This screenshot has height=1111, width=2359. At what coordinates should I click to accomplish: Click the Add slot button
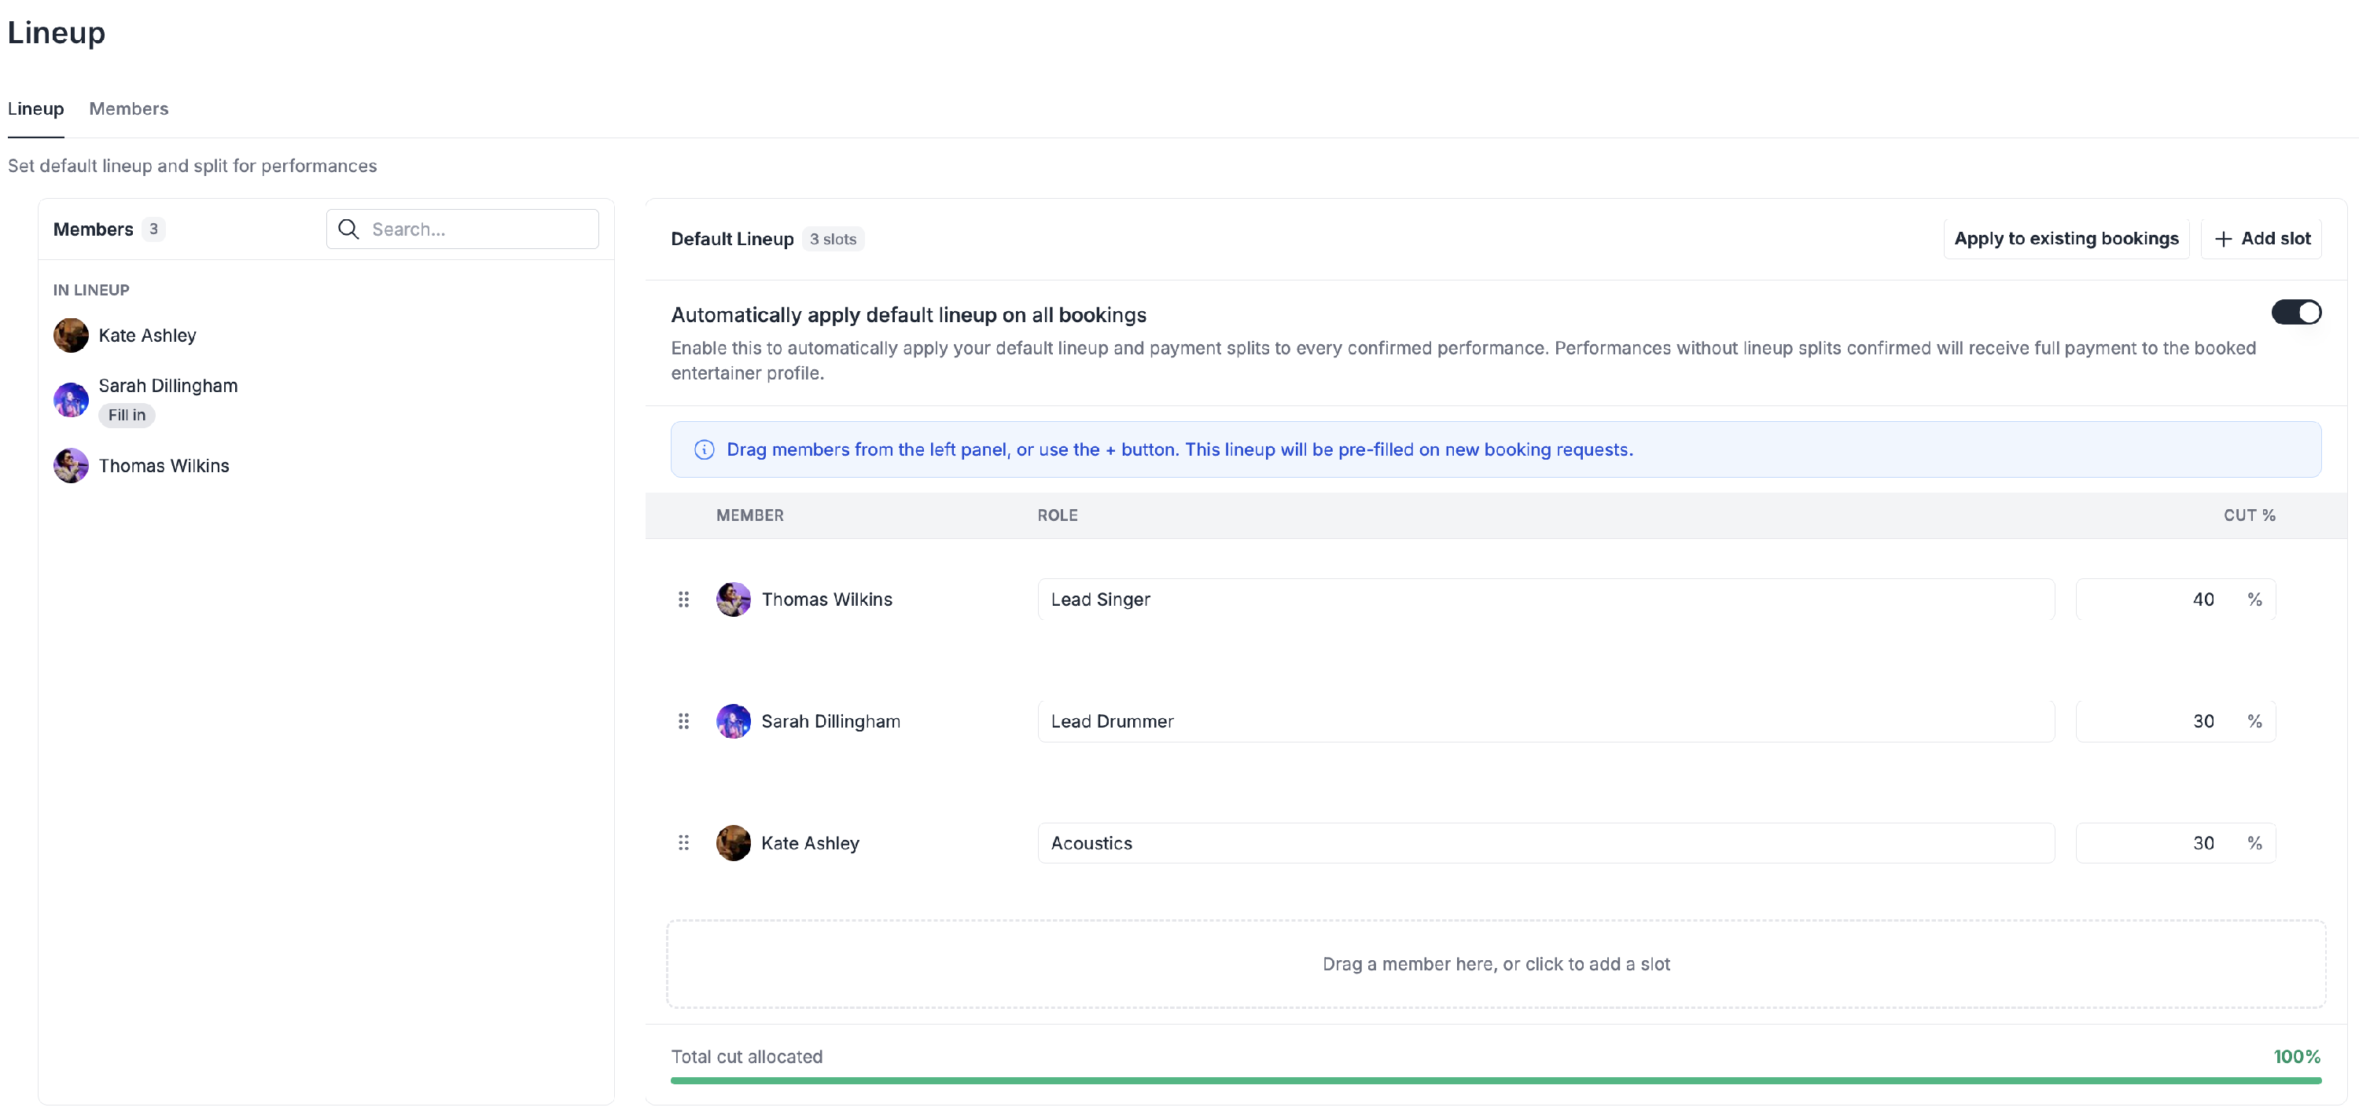pos(2262,239)
